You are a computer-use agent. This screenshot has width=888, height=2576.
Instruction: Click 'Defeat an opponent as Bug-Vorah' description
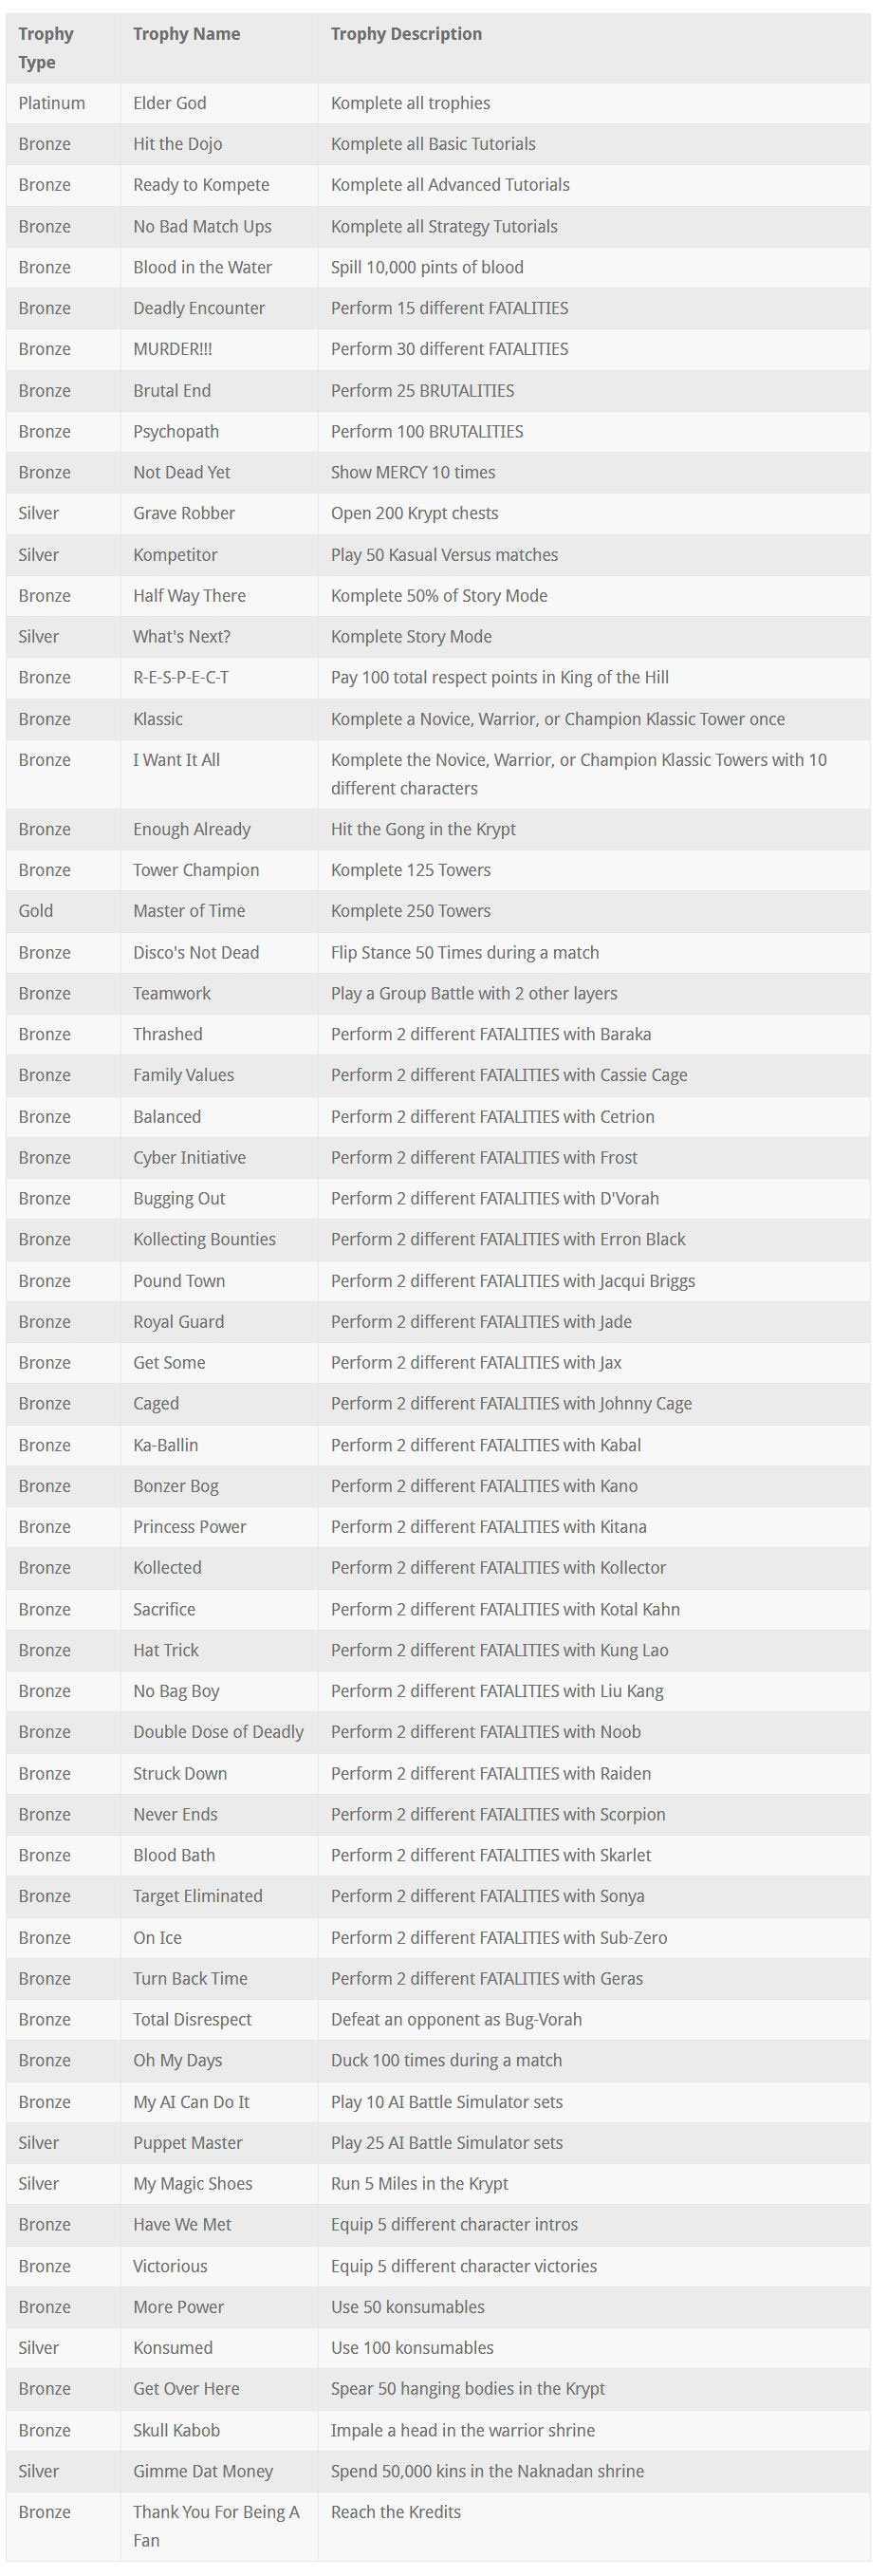click(456, 2019)
